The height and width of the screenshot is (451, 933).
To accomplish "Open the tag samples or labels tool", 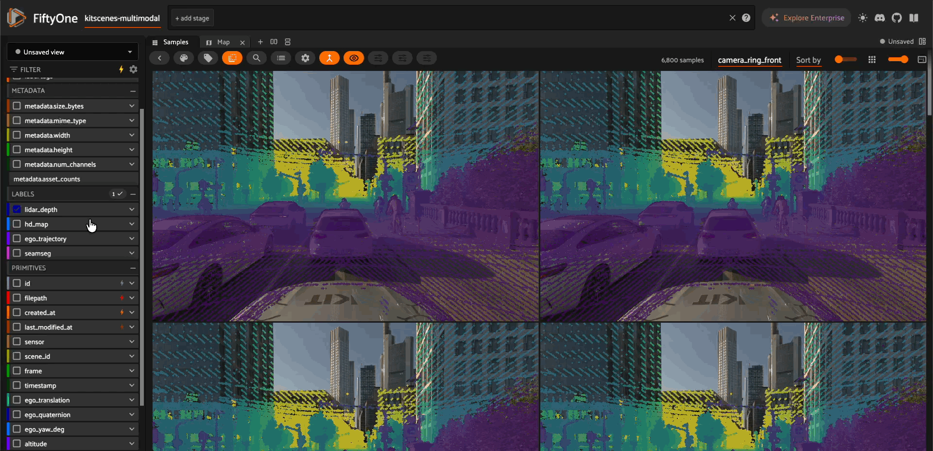I will [208, 58].
